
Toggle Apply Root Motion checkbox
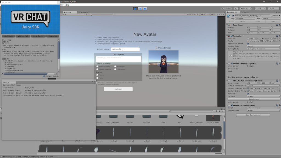pyautogui.click(x=248, y=44)
